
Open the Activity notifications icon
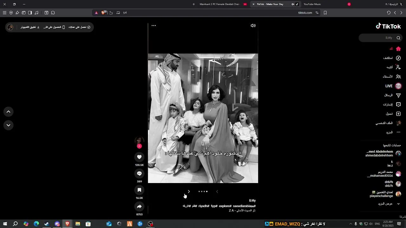coord(398,104)
